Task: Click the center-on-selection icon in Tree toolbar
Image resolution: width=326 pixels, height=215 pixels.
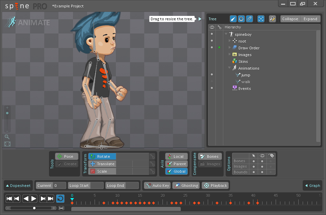Action: coord(261,19)
